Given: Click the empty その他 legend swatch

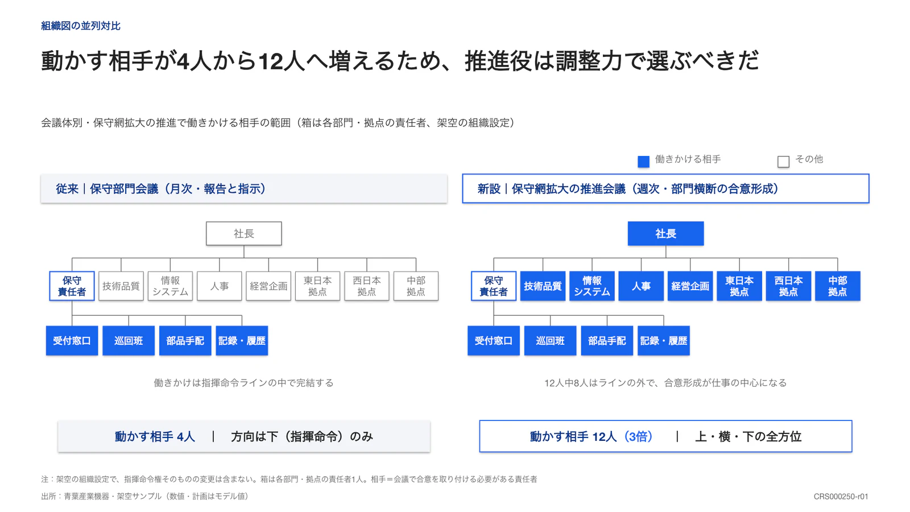Looking at the screenshot, I should pyautogui.click(x=783, y=162).
